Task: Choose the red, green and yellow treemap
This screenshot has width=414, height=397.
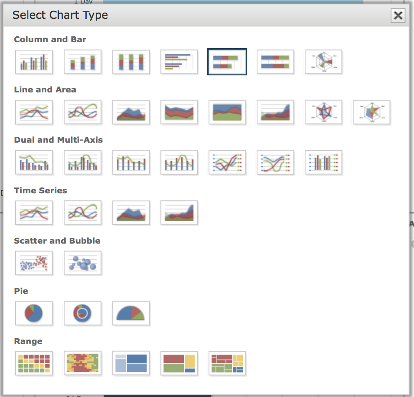Action: point(179,363)
